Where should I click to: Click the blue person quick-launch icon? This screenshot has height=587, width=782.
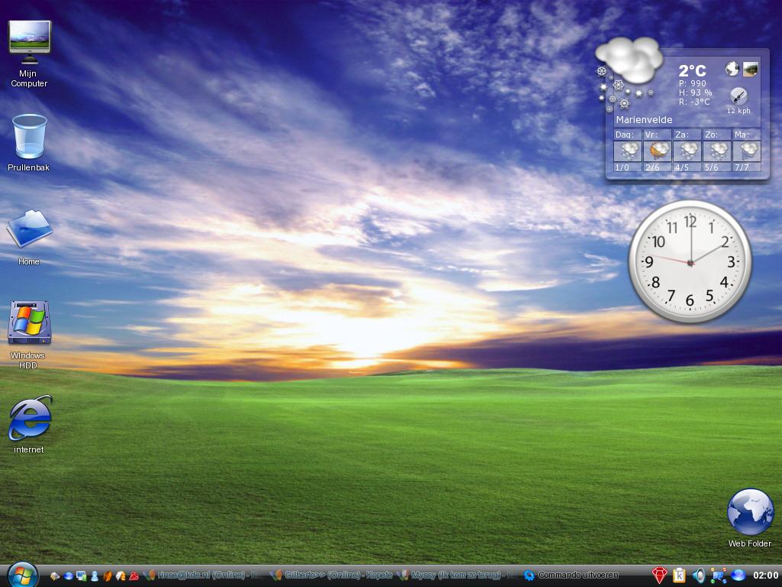(x=94, y=576)
